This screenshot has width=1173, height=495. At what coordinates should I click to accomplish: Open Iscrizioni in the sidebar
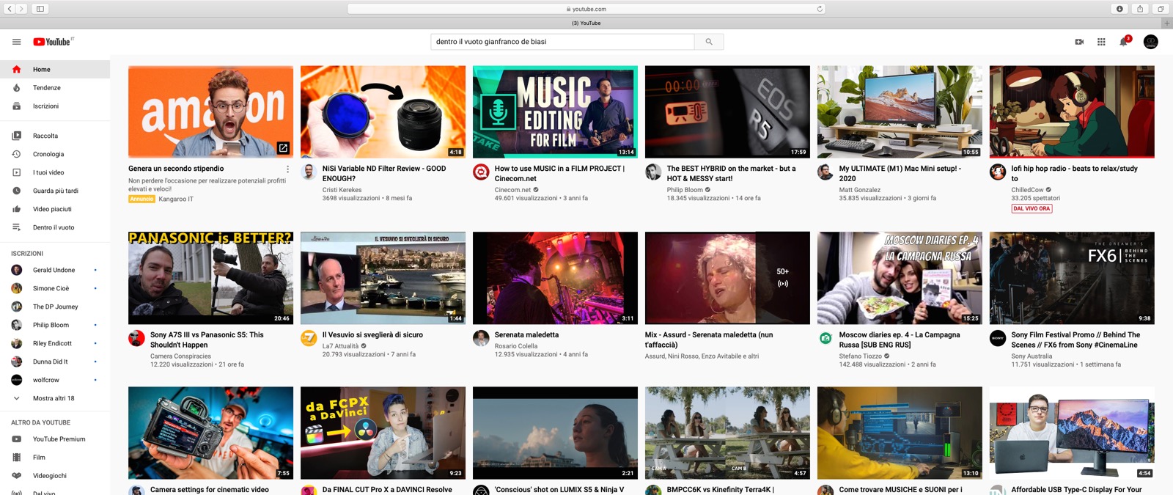[55, 106]
